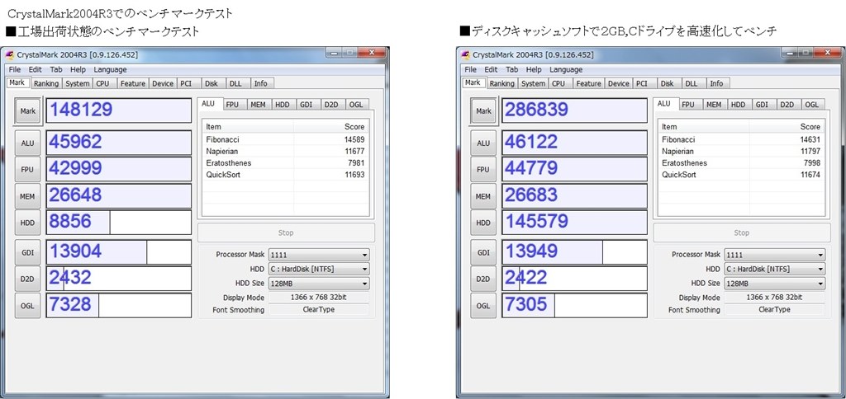846x399 pixels.
Task: Expand HDD drive dropdown in left window
Action: 319,269
